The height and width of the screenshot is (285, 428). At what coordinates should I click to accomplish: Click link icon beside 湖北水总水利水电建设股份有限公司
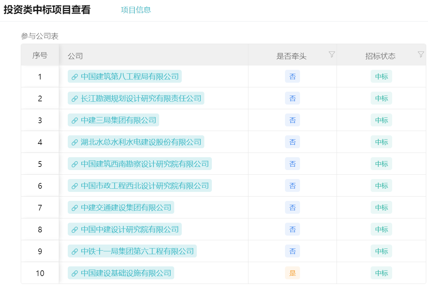(75, 142)
